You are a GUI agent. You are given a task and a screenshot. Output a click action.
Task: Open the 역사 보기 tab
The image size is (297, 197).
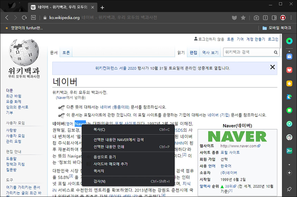(210, 53)
